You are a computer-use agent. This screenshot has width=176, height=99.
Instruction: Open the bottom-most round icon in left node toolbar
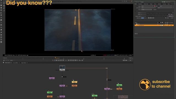pyautogui.click(x=1, y=42)
